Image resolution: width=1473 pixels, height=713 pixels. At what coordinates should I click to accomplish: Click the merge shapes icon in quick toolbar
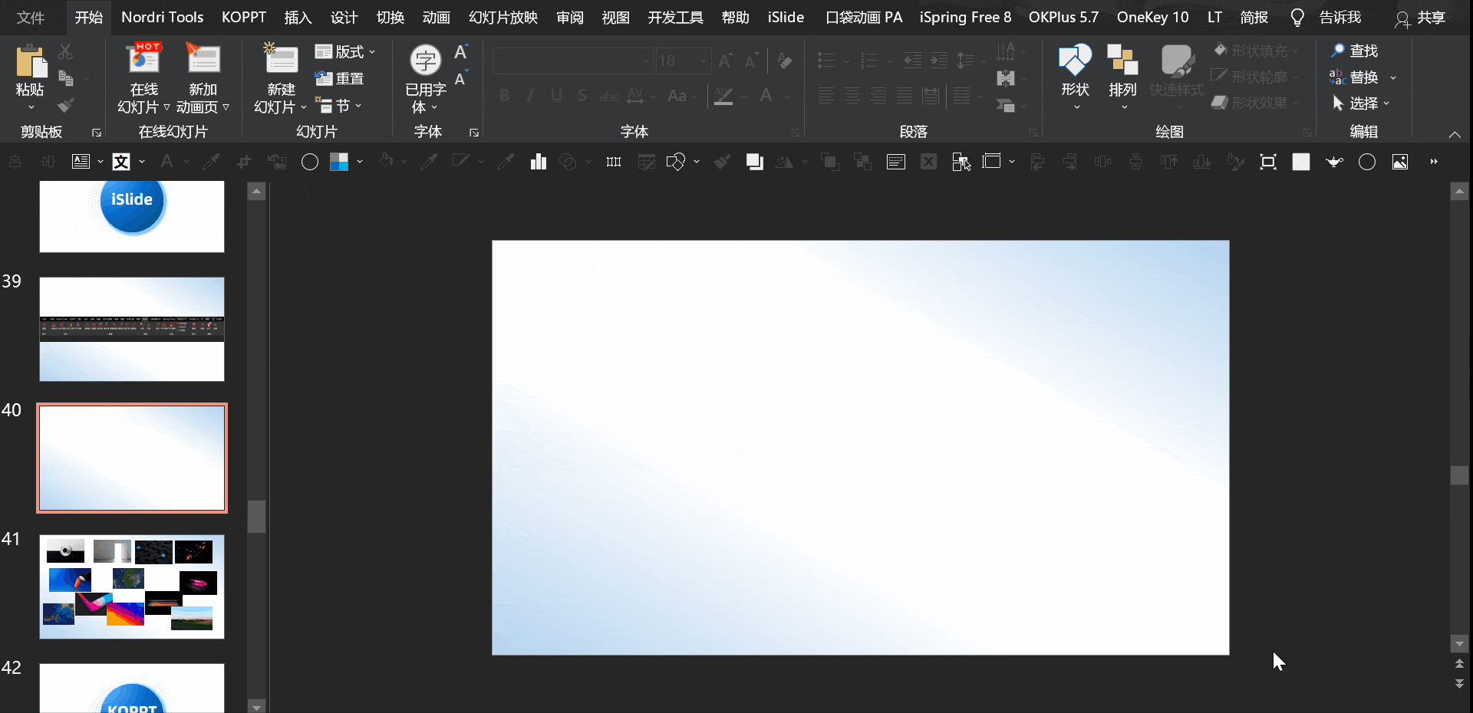click(676, 162)
